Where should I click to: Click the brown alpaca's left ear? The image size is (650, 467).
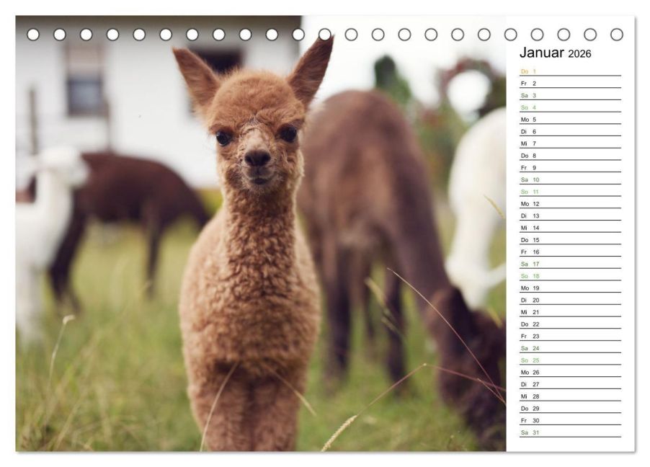click(x=195, y=74)
